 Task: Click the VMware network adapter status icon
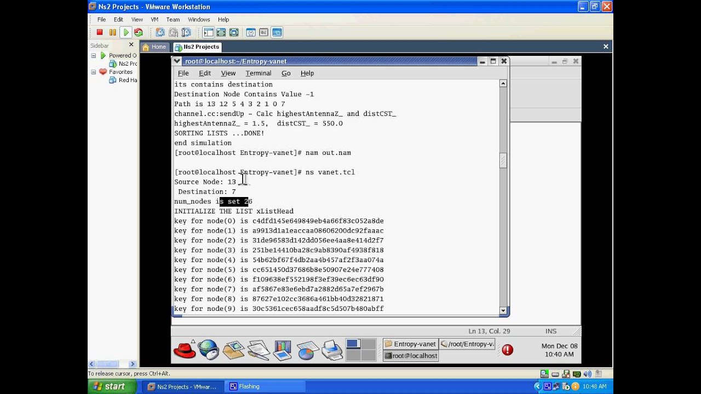click(577, 374)
